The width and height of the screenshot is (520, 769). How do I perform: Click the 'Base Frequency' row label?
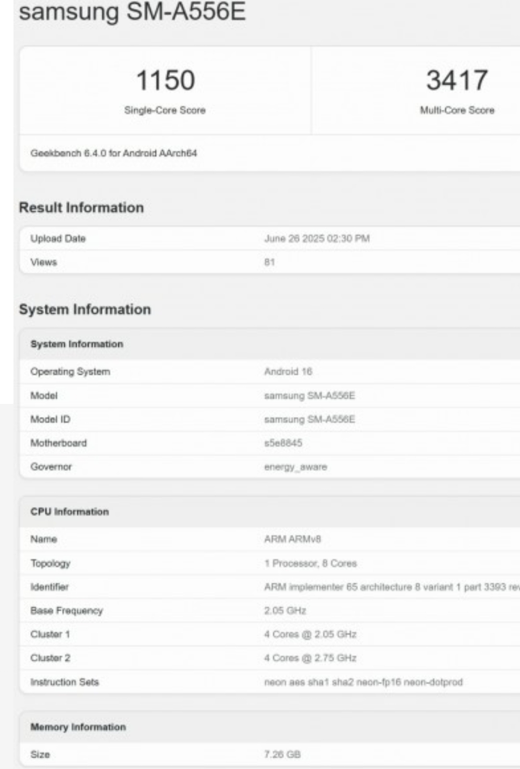tap(66, 611)
